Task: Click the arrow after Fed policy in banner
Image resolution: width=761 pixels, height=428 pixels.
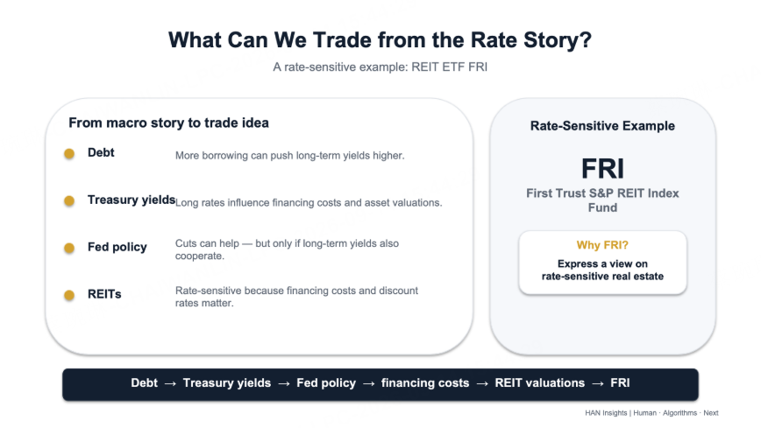Action: pyautogui.click(x=369, y=383)
